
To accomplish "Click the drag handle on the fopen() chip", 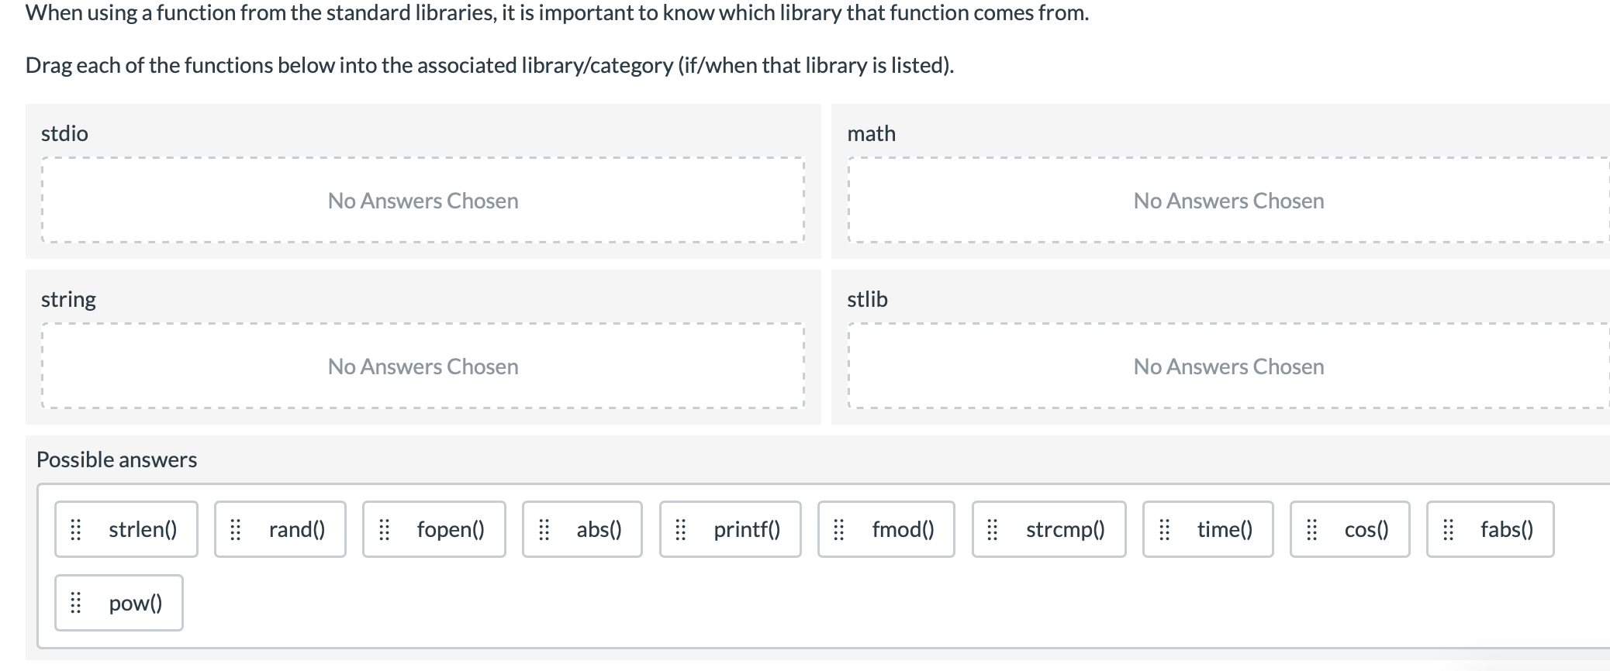I will [385, 529].
